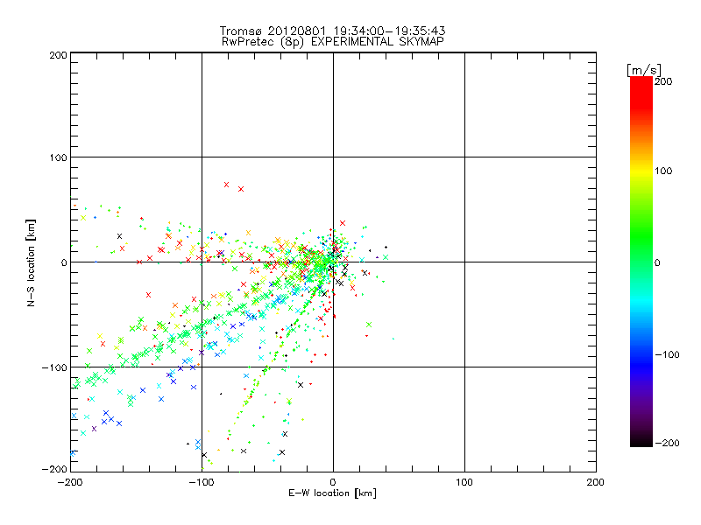The width and height of the screenshot is (701, 525).
Task: Click the x-axis tick label '0'
Action: point(333,483)
